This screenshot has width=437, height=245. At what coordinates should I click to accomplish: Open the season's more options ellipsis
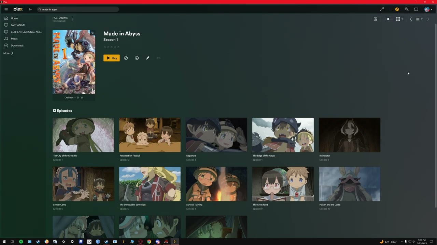coord(158,58)
